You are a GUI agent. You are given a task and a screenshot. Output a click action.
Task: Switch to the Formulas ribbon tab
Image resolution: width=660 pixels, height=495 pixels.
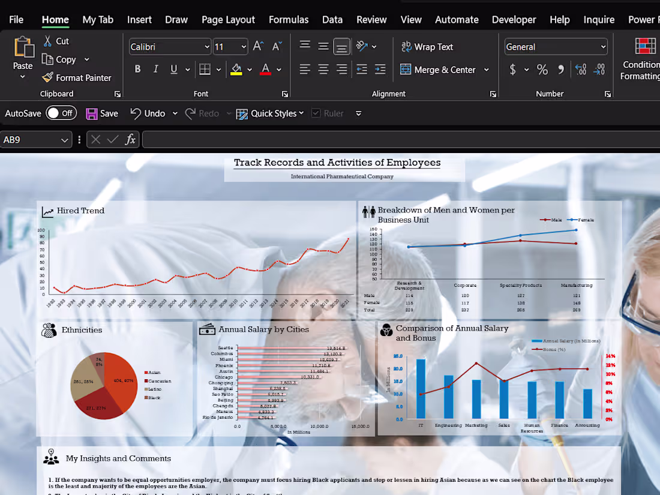coord(289,19)
